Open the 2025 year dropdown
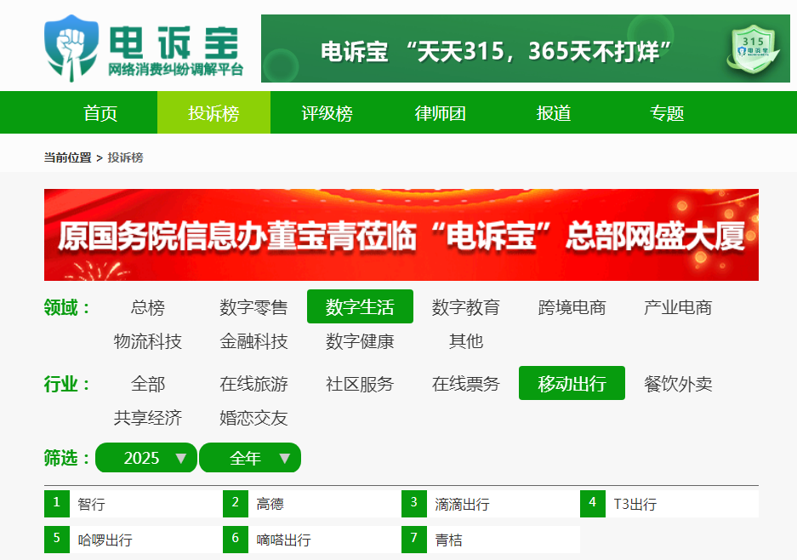The image size is (797, 560). coord(146,458)
